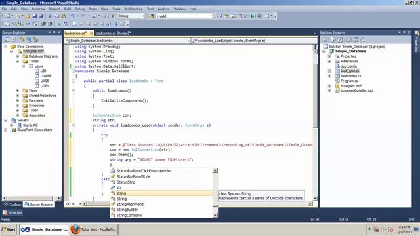Collapse the Data Connections tree node
The width and height of the screenshot is (420, 236).
6,47
